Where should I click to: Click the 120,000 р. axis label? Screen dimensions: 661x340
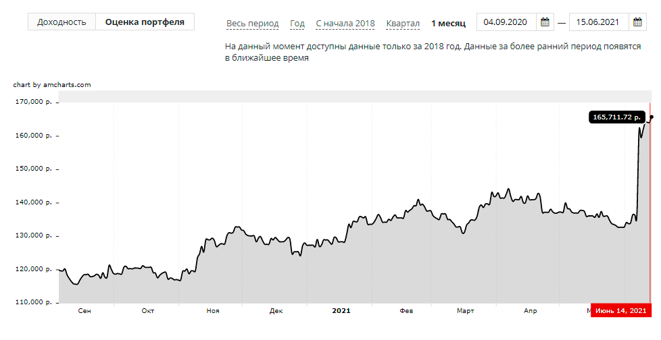[x=34, y=269]
